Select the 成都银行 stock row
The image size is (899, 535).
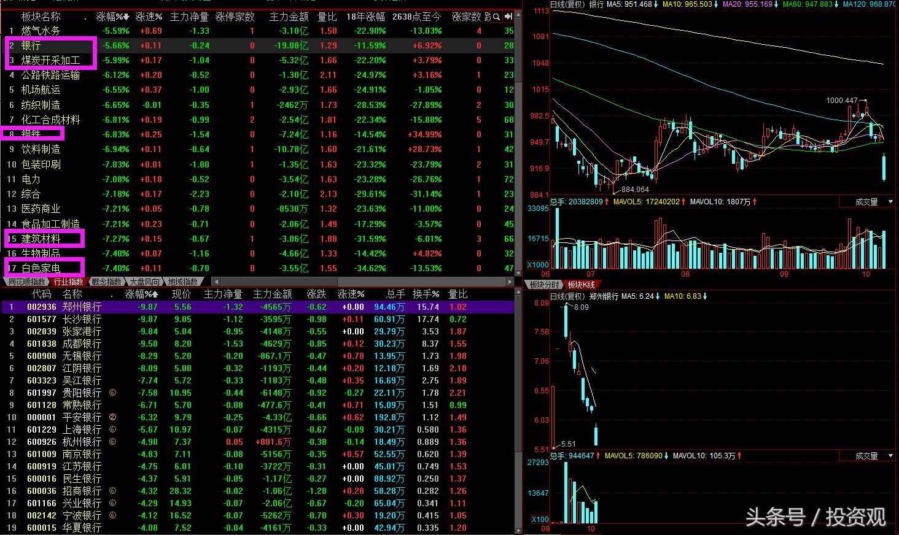click(x=257, y=344)
